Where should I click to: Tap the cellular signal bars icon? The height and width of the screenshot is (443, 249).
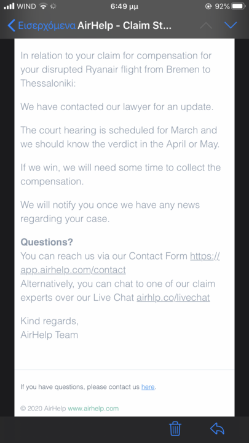pos(9,6)
